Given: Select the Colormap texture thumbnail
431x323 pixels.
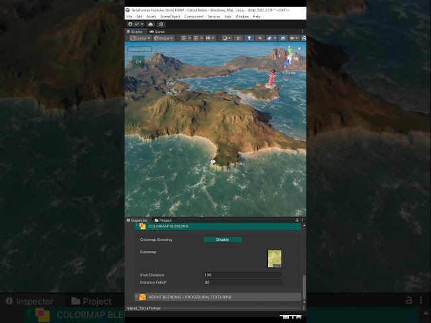Looking at the screenshot, I should pos(275,258).
